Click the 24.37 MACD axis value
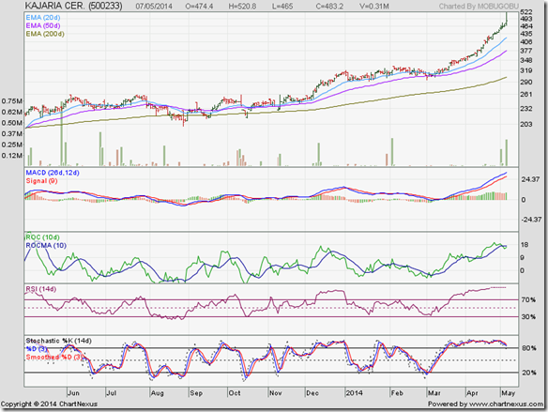 (x=530, y=179)
